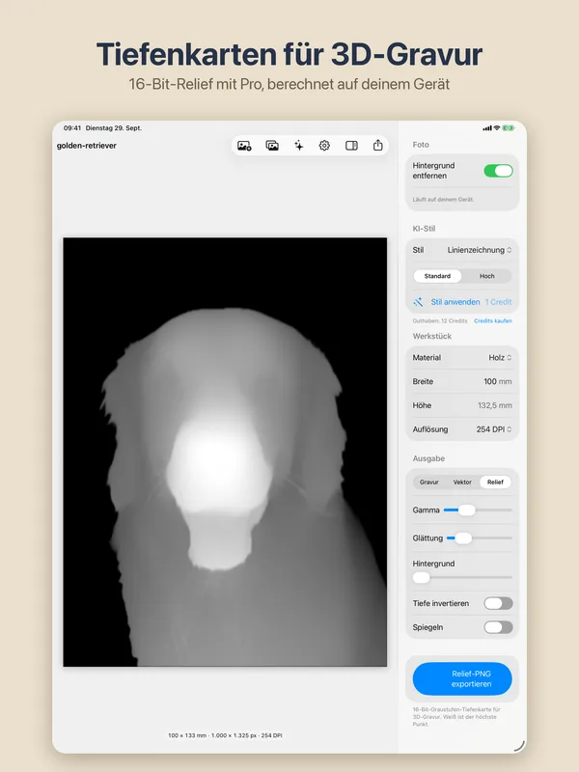Click the 16-Bit-Graustufen-Tiefenkarte description text

(x=456, y=717)
